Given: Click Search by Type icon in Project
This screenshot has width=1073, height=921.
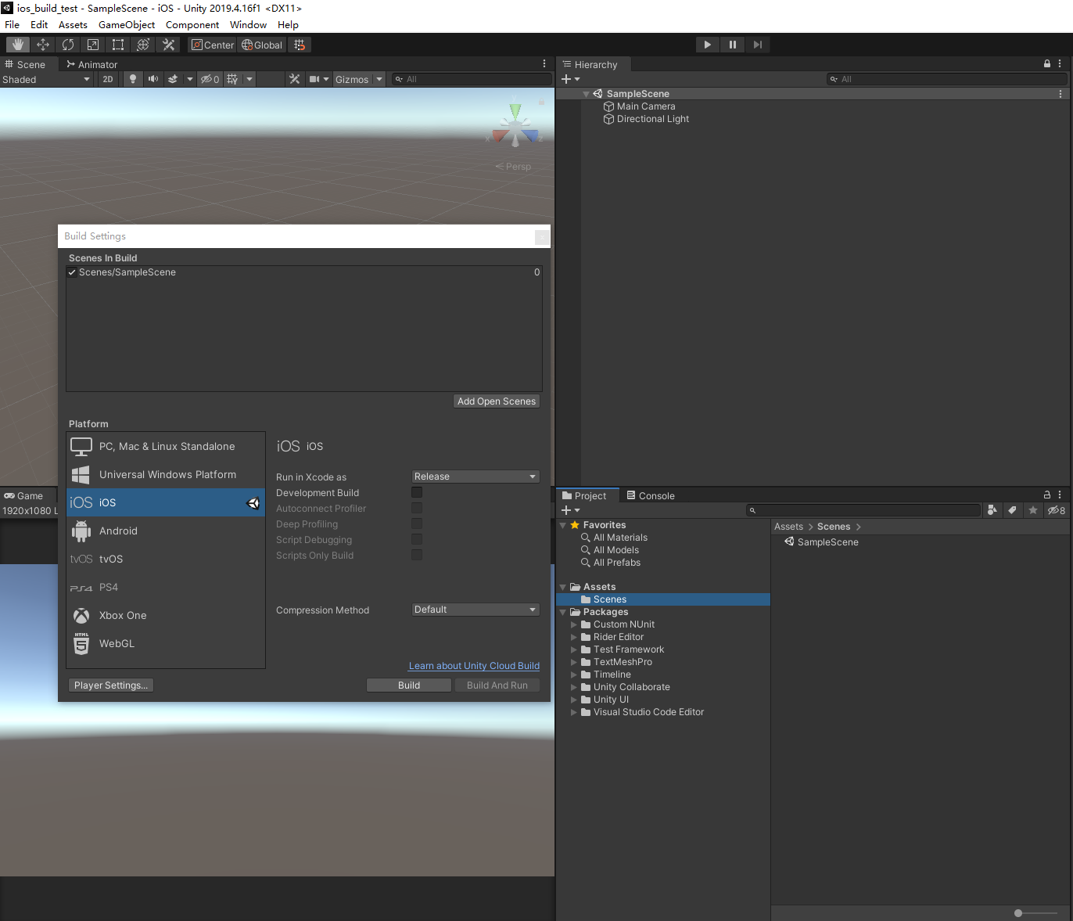Looking at the screenshot, I should tap(992, 510).
